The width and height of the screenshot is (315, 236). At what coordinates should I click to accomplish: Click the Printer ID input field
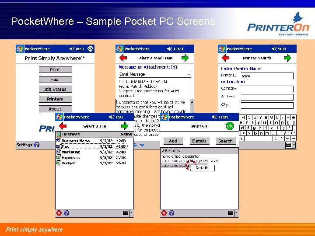point(267,76)
